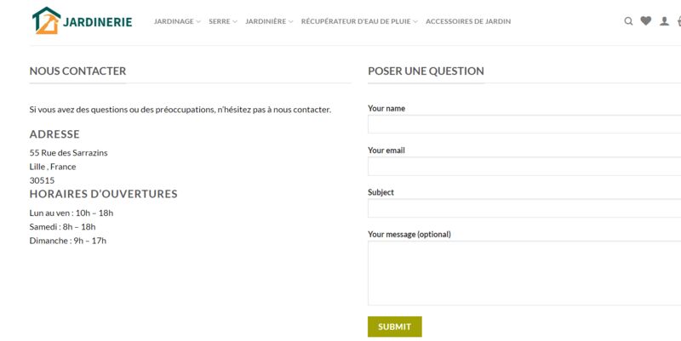The height and width of the screenshot is (341, 681).
Task: Open the user account icon
Action: tap(664, 21)
